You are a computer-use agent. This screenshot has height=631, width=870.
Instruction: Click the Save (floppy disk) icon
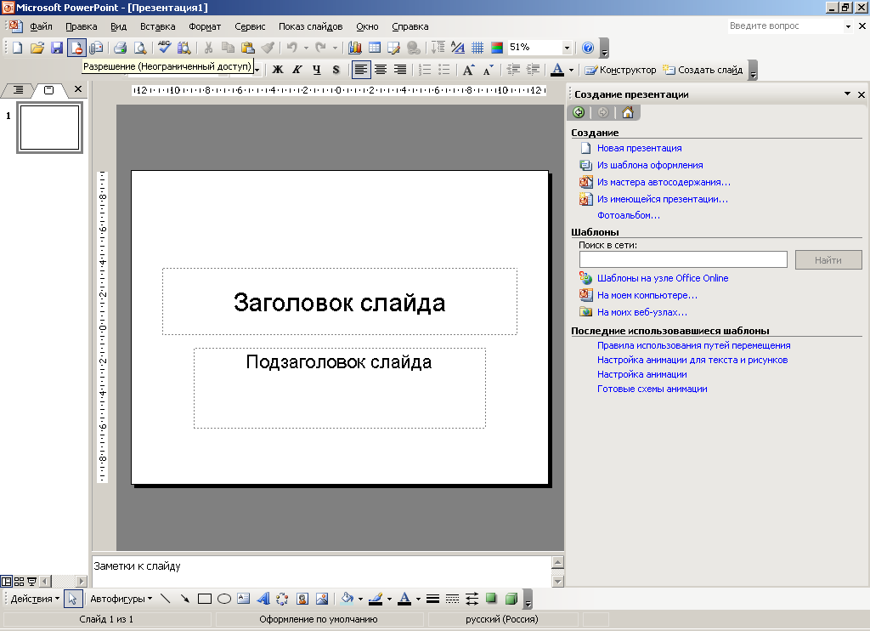click(57, 48)
